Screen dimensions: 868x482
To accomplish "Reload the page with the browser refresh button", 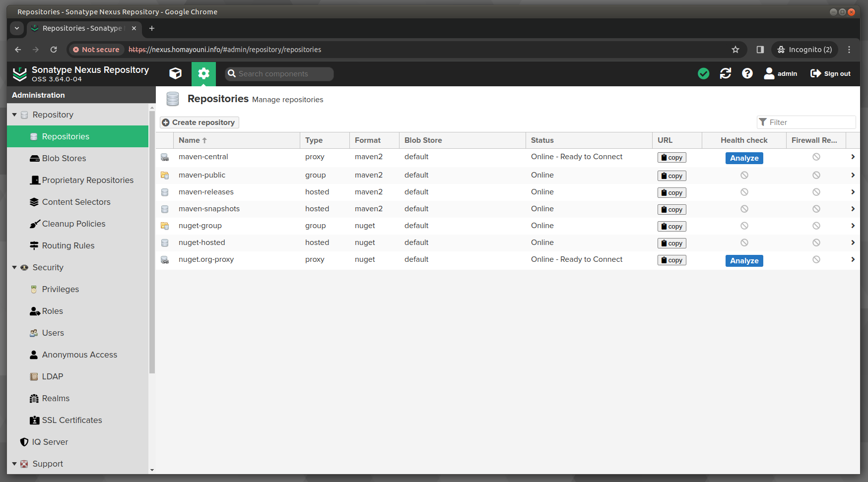I will [54, 50].
